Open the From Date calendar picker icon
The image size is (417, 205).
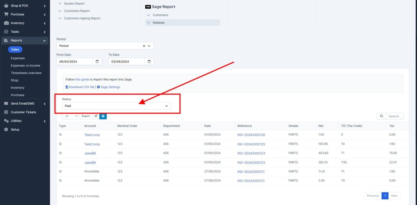[x=97, y=62]
